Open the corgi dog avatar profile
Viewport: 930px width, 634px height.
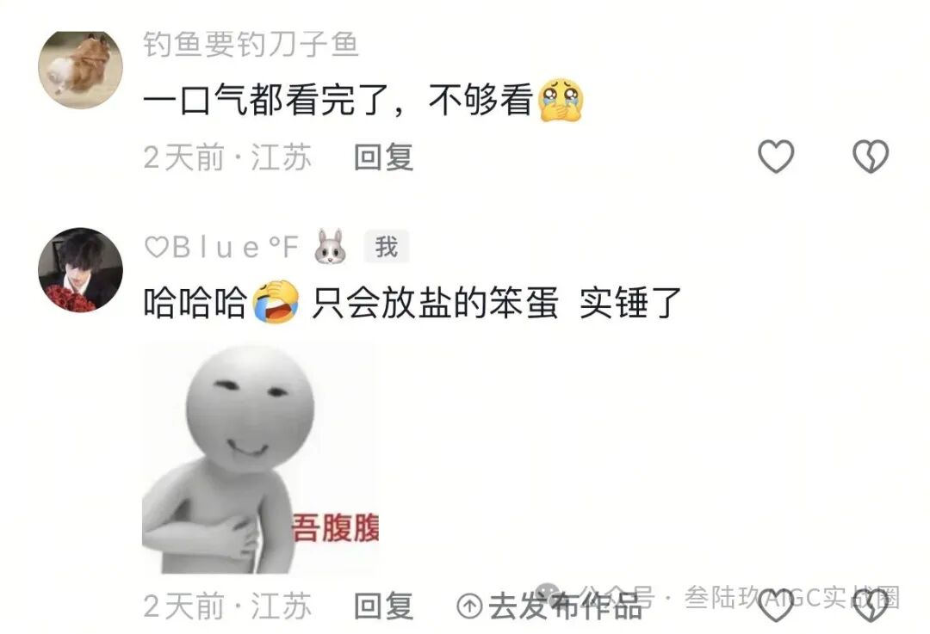[x=80, y=70]
